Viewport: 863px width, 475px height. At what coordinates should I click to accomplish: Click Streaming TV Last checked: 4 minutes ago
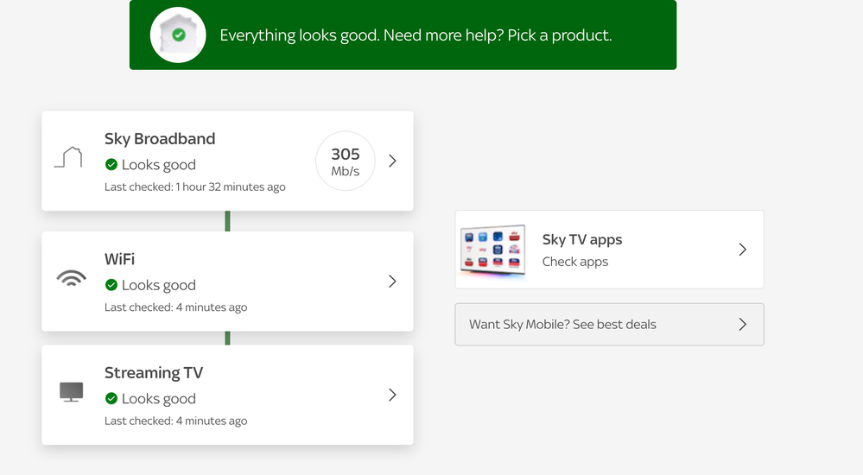click(175, 421)
